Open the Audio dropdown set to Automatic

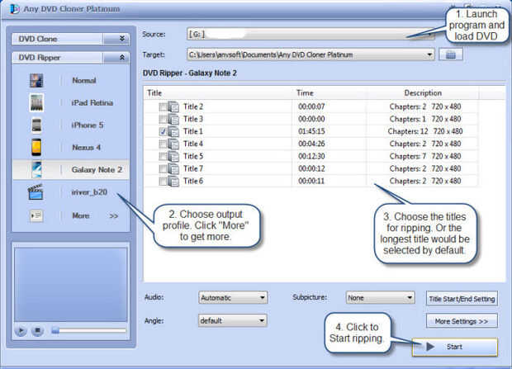tap(233, 298)
